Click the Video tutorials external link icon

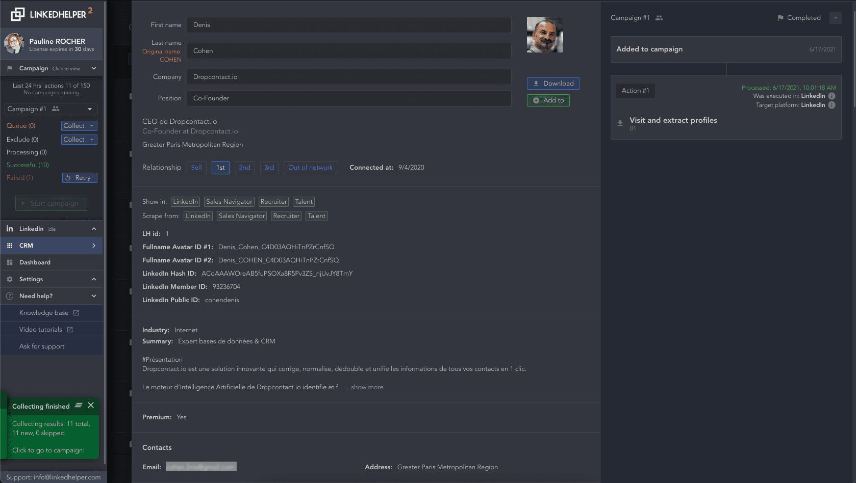pos(70,330)
